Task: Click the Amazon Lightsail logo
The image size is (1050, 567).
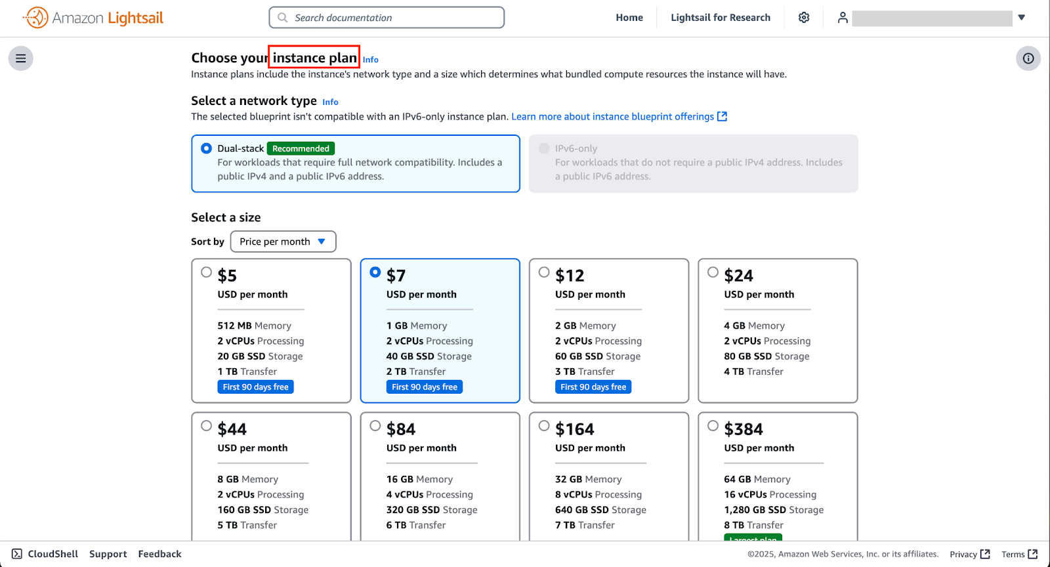Action: (x=93, y=18)
